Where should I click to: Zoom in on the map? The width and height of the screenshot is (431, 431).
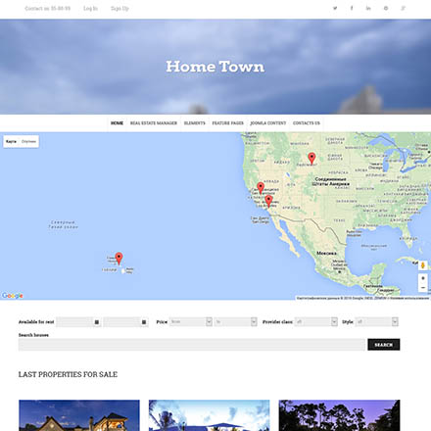[423, 278]
